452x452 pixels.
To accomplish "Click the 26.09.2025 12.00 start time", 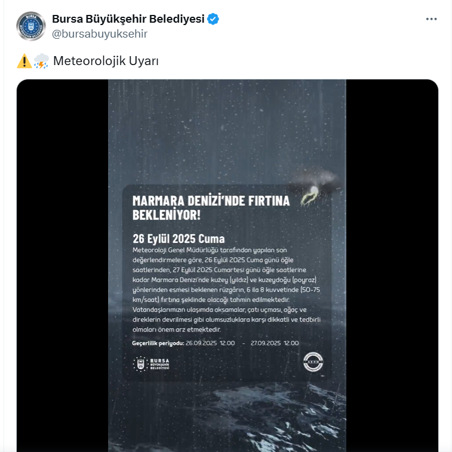I will pos(210,343).
